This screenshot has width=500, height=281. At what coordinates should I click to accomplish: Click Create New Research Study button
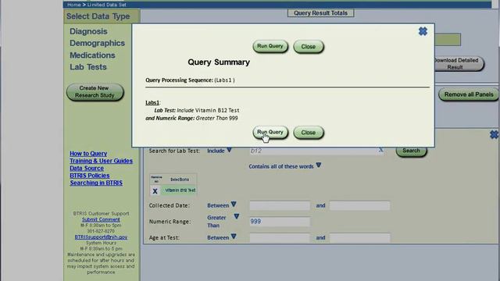click(95, 92)
